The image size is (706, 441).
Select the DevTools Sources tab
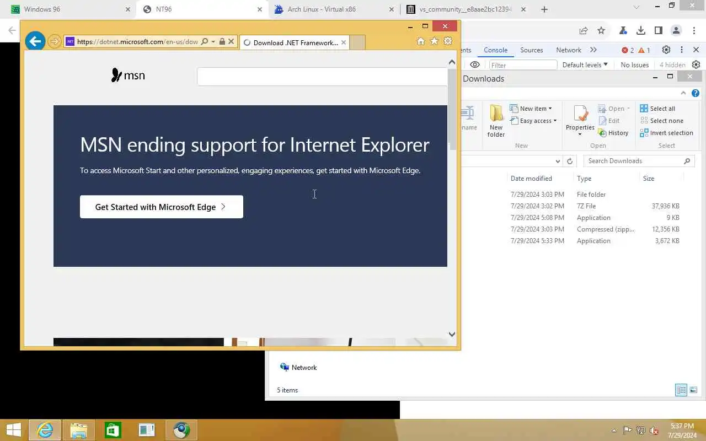point(532,50)
